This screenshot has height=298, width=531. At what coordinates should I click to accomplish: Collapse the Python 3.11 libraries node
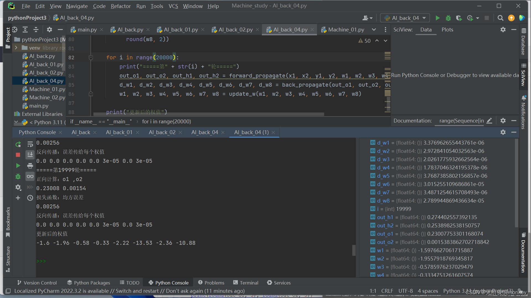click(x=16, y=122)
